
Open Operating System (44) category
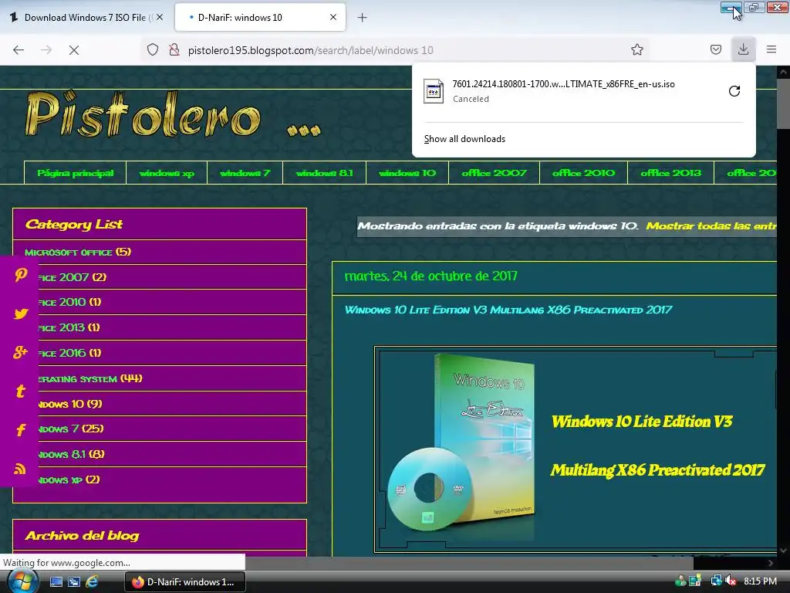(x=90, y=378)
